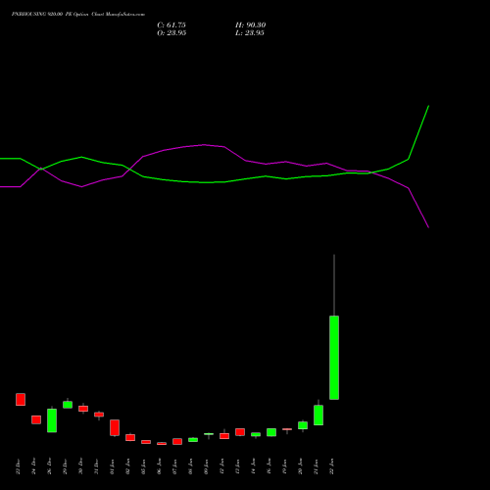Viewport: 490px width, 490px height.
Task: Select the open value O: 23.95
Action: [171, 33]
